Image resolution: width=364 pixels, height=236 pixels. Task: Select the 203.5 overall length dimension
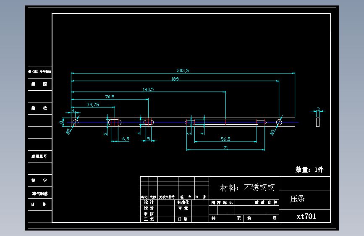pyautogui.click(x=183, y=71)
